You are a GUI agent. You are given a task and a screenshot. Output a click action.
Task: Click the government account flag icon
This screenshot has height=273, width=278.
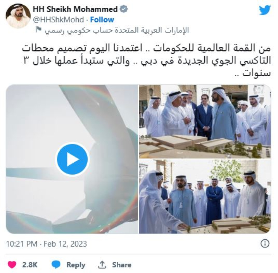[38, 29]
